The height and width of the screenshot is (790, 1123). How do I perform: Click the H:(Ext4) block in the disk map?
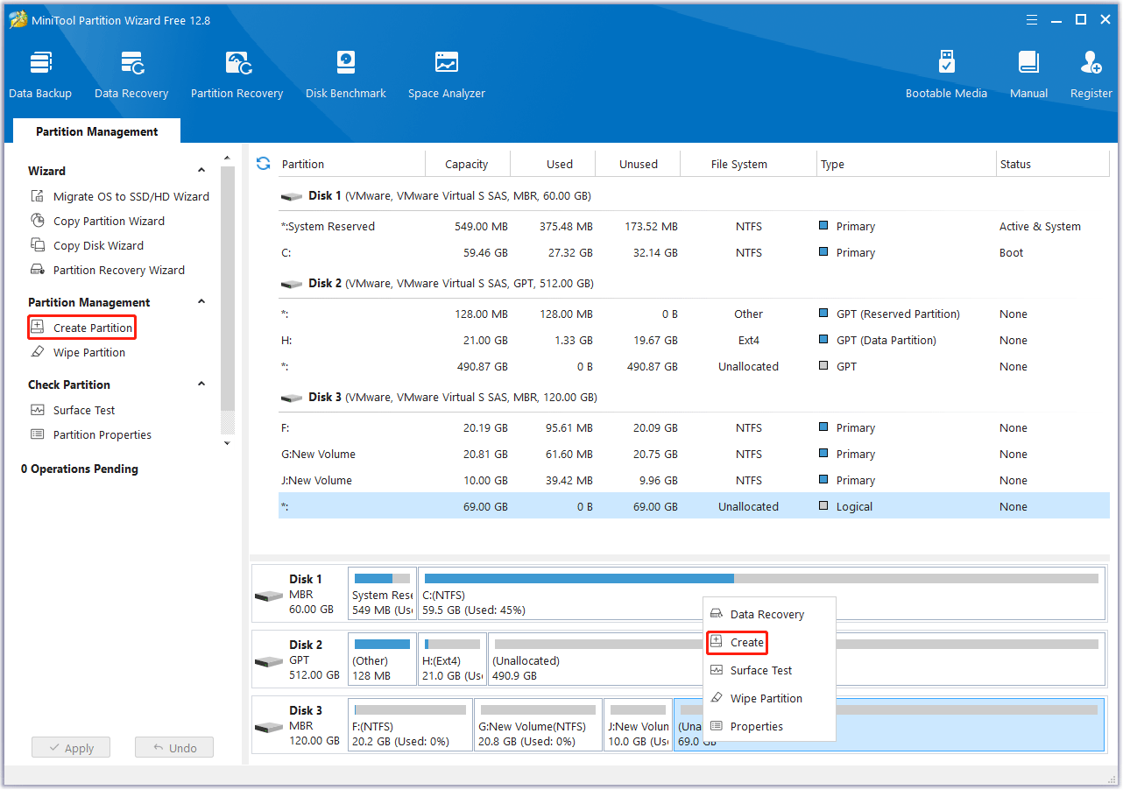tap(452, 660)
